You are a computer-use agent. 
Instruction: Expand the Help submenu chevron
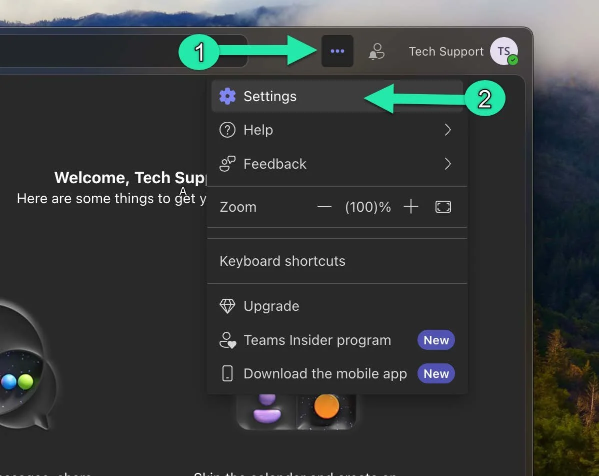click(447, 130)
